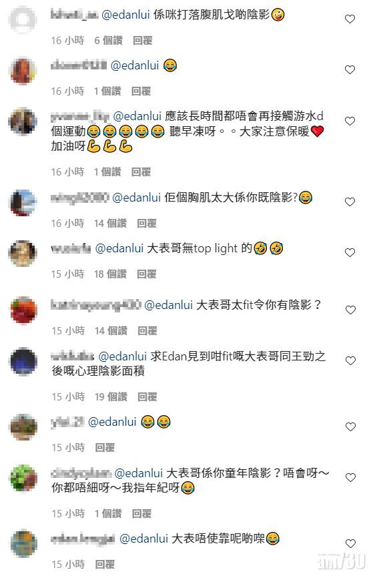Heart the 大表唔使靠呢啲㗎 comment
This screenshot has width=379, height=582.
(350, 544)
